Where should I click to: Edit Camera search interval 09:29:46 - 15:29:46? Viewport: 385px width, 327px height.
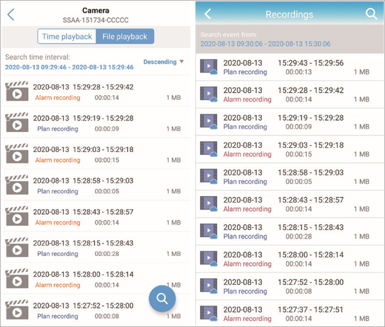point(69,67)
